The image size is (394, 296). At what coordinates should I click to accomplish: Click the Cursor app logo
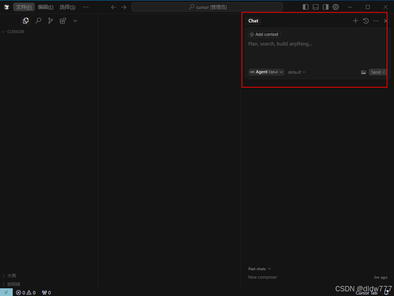point(7,7)
